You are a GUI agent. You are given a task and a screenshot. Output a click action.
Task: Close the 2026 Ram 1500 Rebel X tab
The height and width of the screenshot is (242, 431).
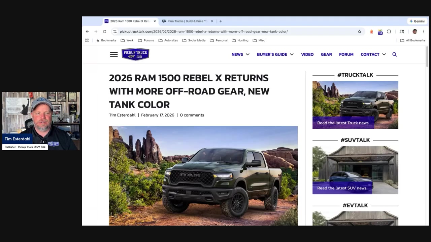point(155,21)
